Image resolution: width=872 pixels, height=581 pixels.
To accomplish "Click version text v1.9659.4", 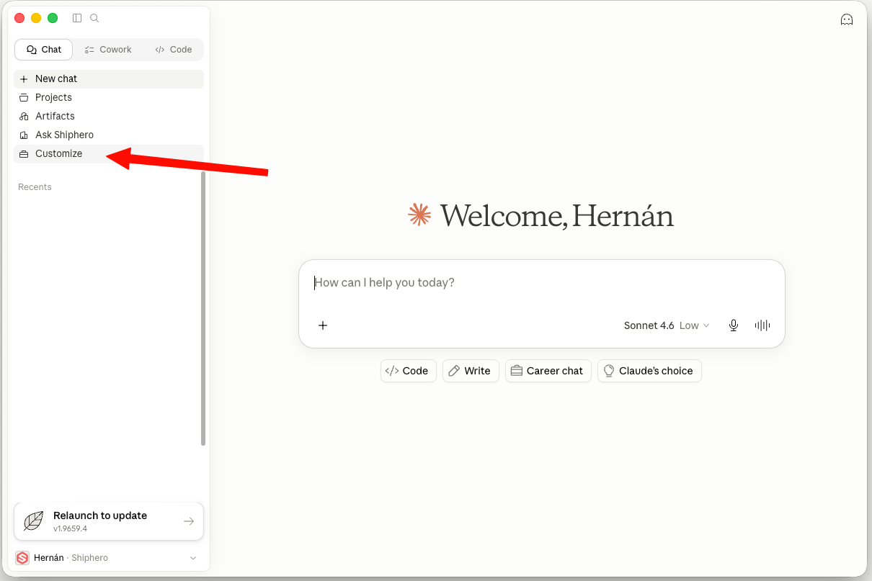I will click(70, 528).
